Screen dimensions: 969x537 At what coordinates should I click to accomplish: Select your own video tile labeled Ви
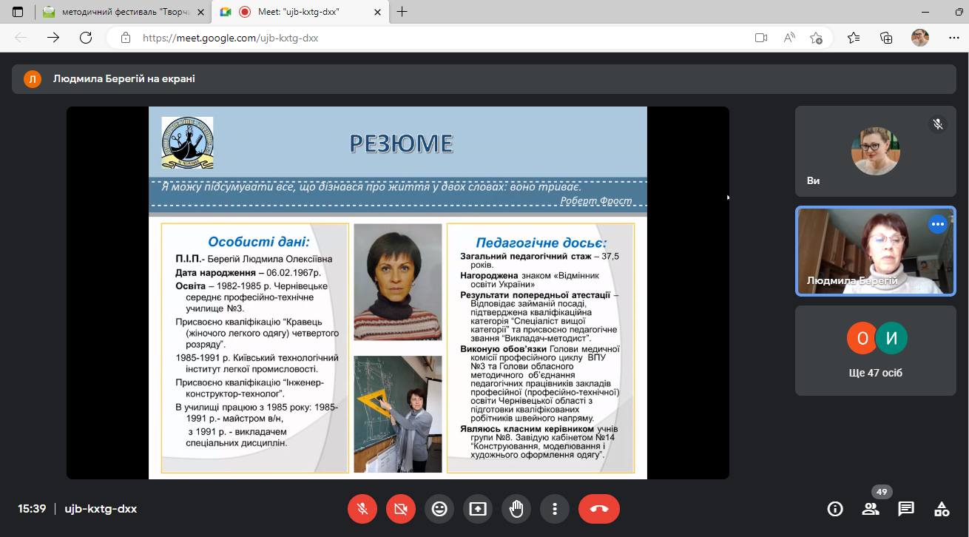click(x=874, y=151)
